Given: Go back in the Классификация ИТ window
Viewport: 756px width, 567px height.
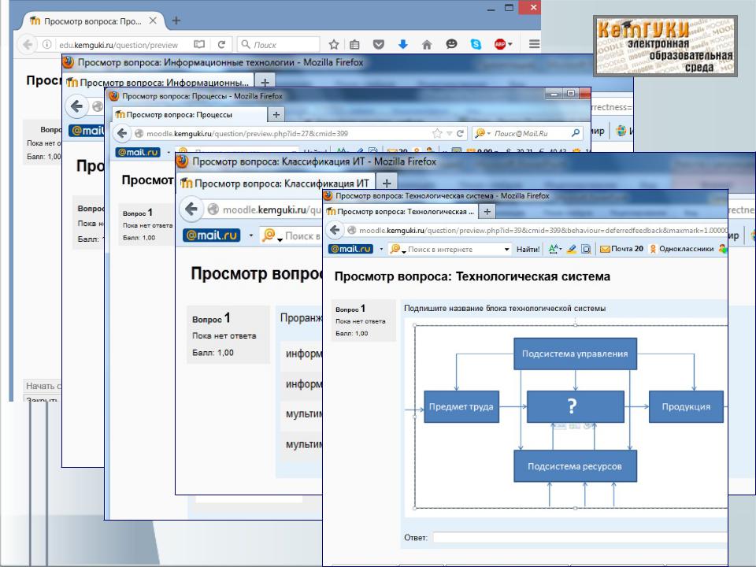Looking at the screenshot, I should 191,209.
